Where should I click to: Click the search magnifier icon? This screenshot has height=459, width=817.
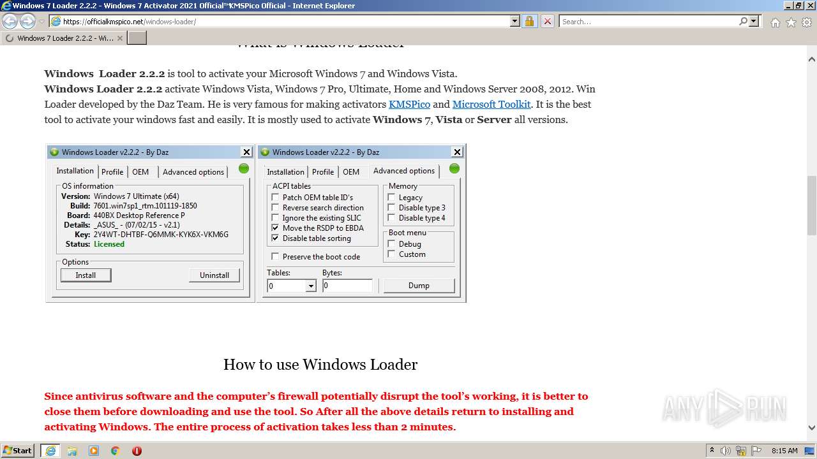(743, 21)
